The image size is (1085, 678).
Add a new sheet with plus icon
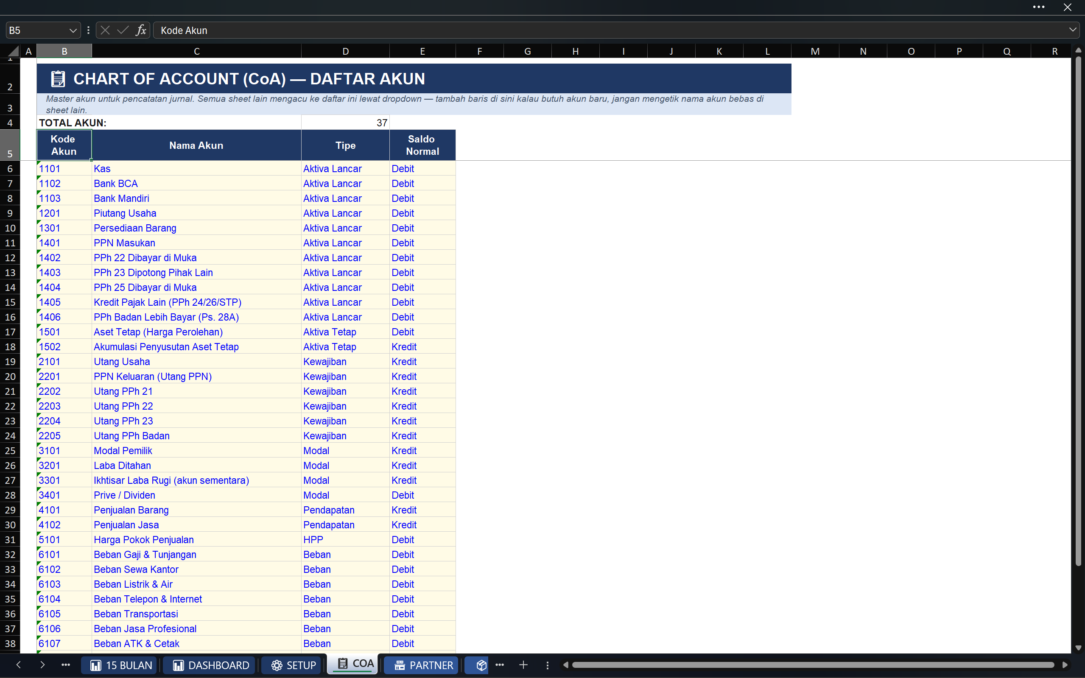[523, 664]
